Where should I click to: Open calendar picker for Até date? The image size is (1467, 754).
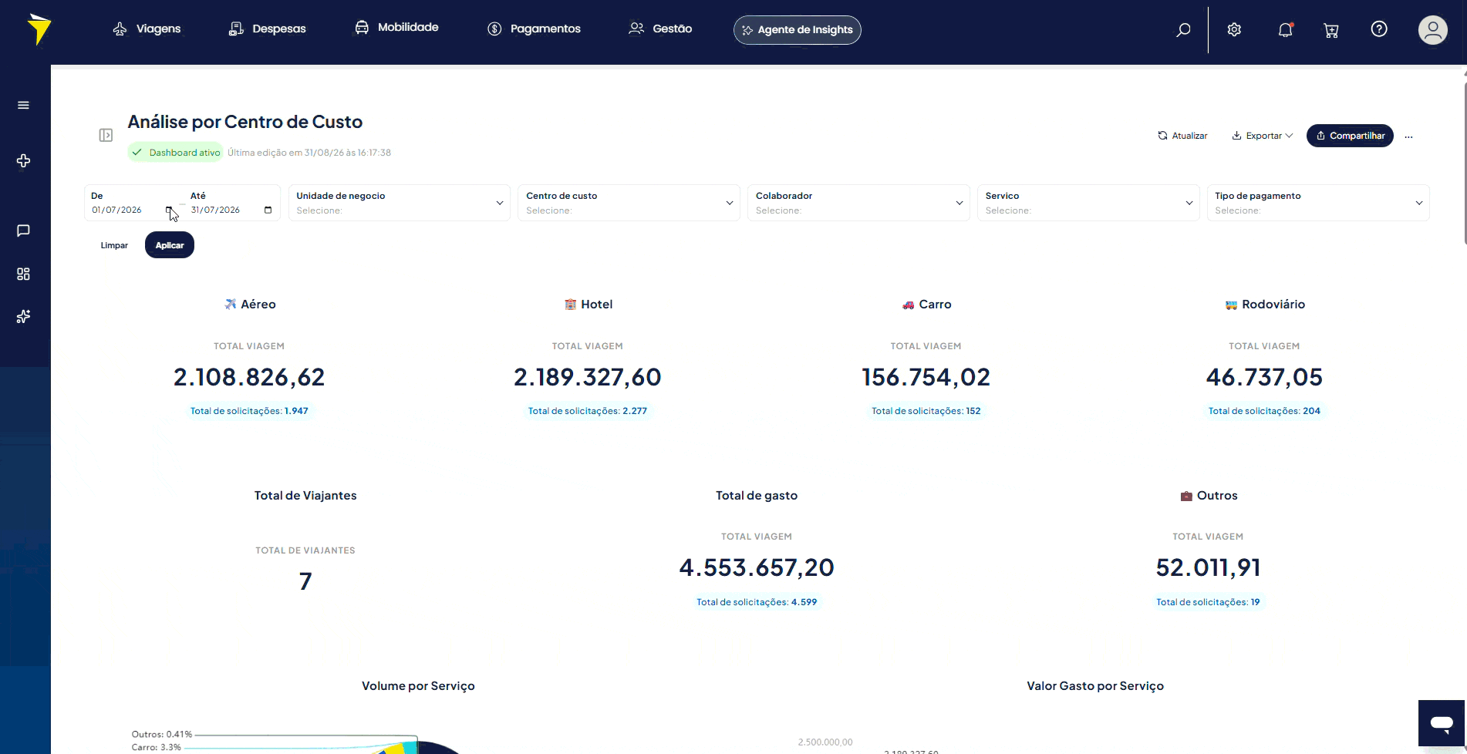[268, 210]
